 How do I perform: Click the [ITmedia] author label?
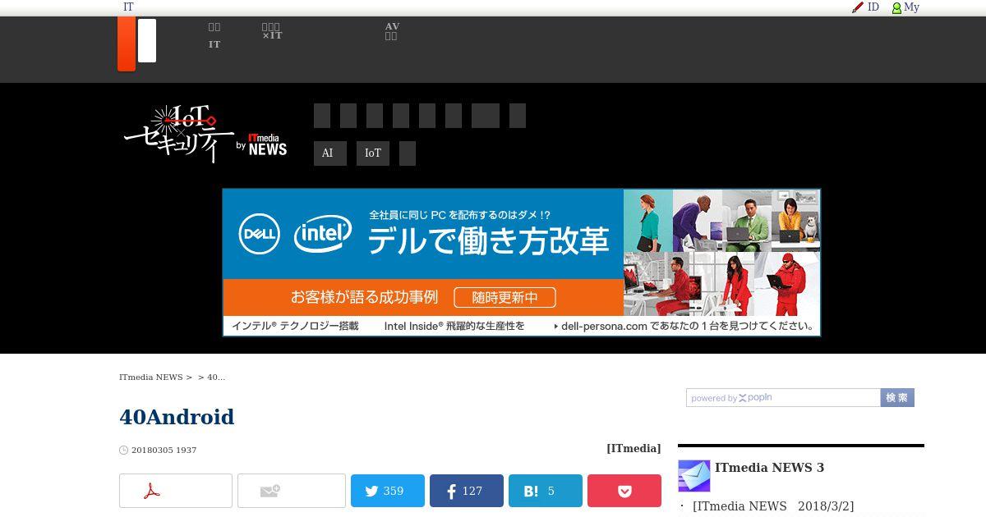tap(634, 449)
